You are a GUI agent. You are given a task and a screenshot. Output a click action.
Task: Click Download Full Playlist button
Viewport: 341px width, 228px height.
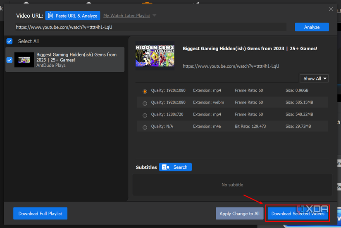point(40,214)
